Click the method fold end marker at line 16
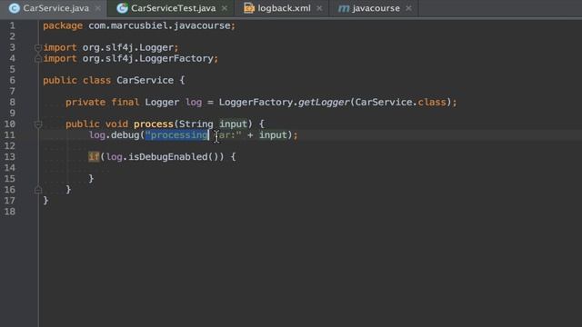The height and width of the screenshot is (327, 582). [x=38, y=190]
